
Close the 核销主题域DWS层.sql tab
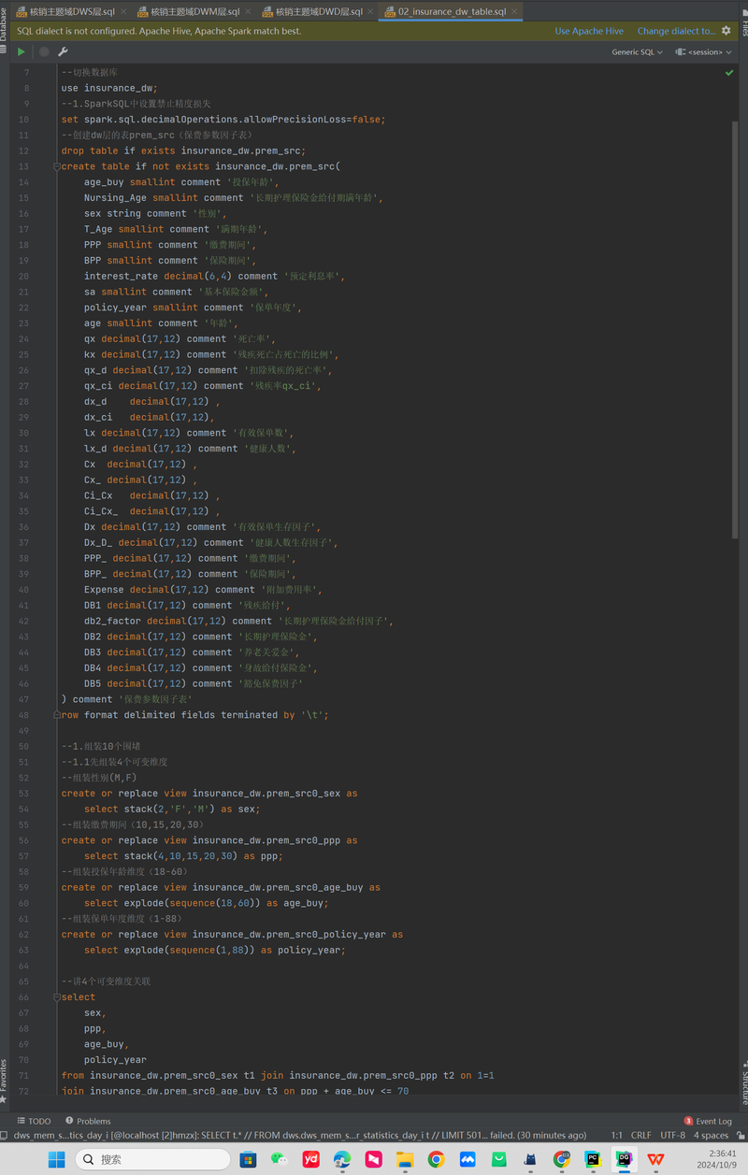pyautogui.click(x=122, y=12)
